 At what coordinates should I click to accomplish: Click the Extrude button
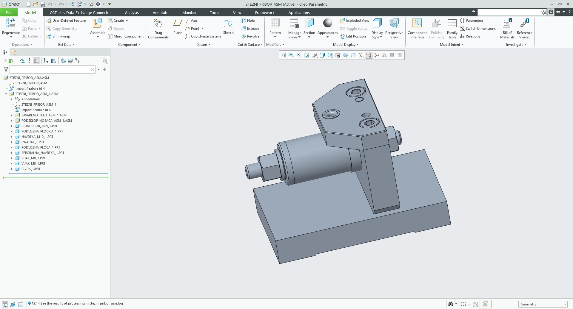tap(250, 29)
